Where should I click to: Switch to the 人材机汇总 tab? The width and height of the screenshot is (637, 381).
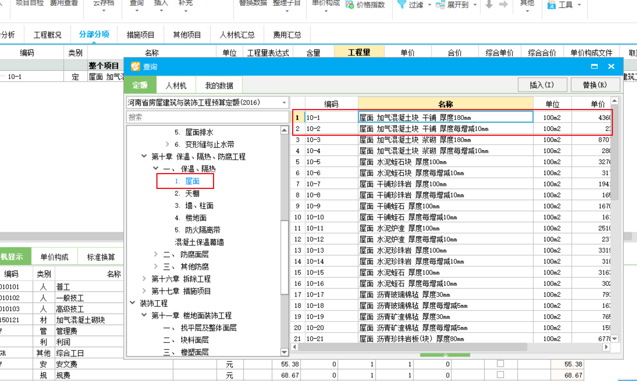coord(237,35)
